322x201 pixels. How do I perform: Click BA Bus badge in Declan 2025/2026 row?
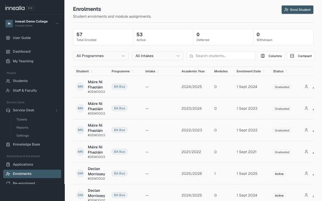[119, 174]
